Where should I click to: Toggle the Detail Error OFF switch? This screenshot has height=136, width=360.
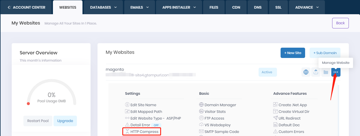coord(156,125)
